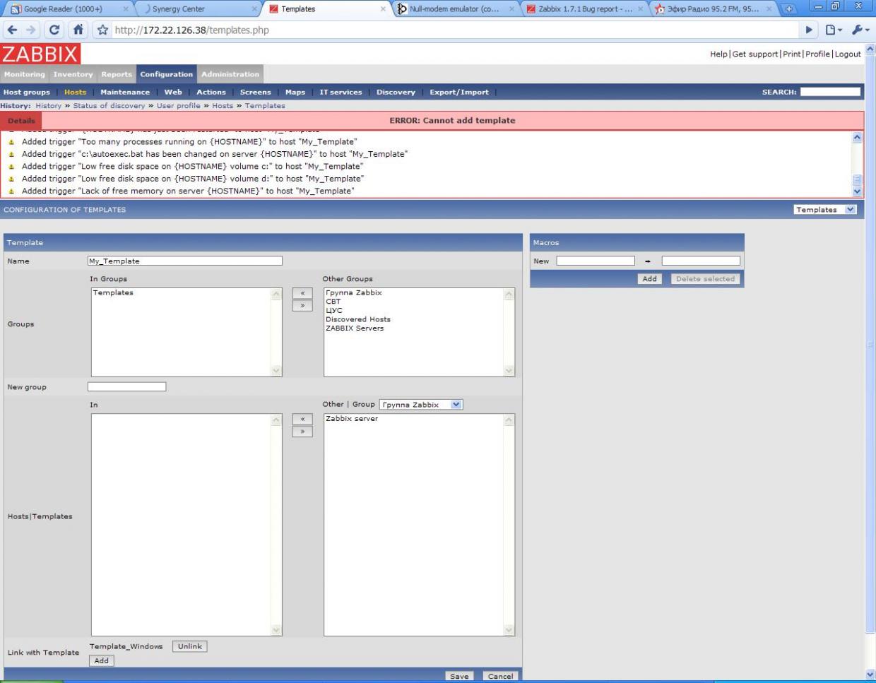Click Add in Macros panel
The width and height of the screenshot is (876, 683).
coord(649,279)
